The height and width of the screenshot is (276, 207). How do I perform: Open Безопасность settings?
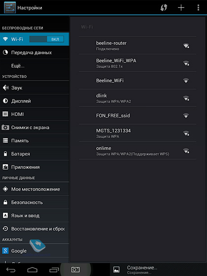(34, 202)
